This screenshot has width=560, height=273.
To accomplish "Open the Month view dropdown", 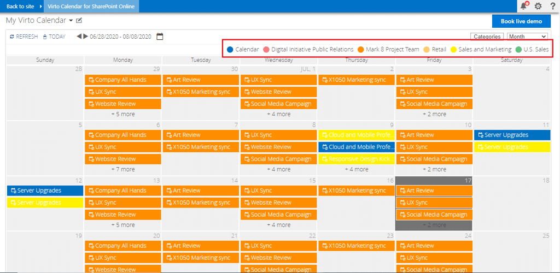I will [527, 37].
